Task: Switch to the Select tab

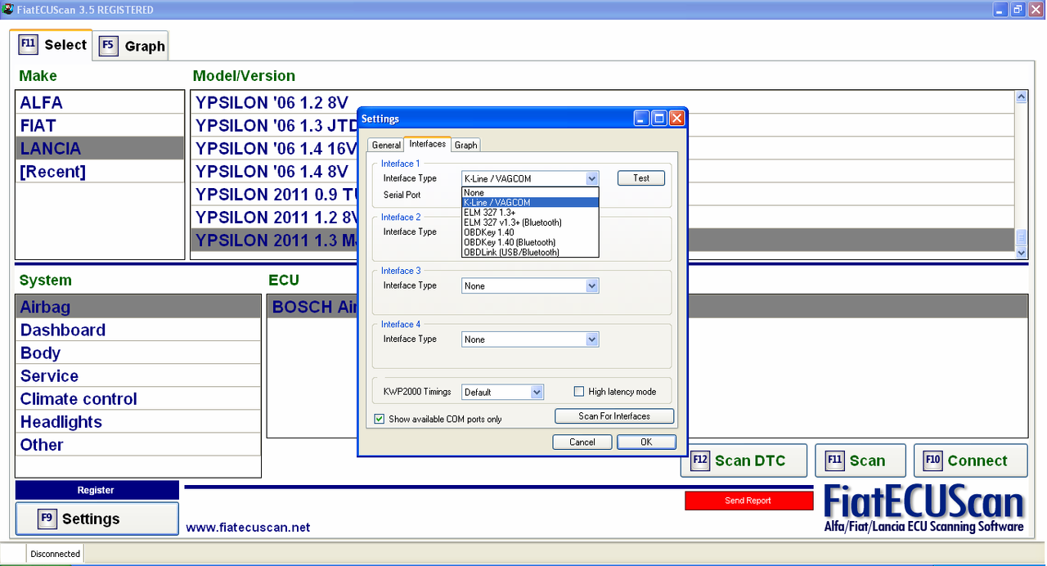Action: [x=52, y=45]
